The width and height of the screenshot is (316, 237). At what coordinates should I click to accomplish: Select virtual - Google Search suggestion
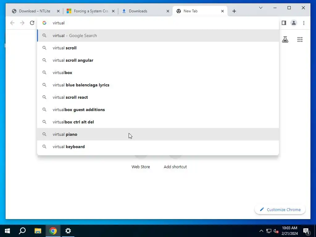pyautogui.click(x=158, y=35)
